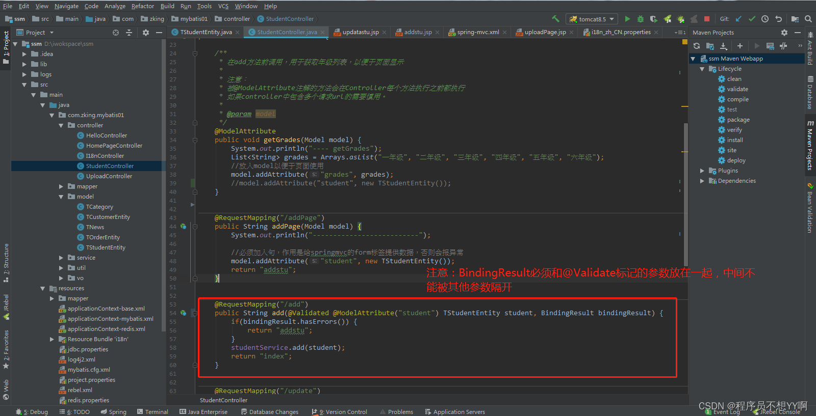Screen dimensions: 816x416
Task: Fold the method at line 34
Action: (x=195, y=140)
